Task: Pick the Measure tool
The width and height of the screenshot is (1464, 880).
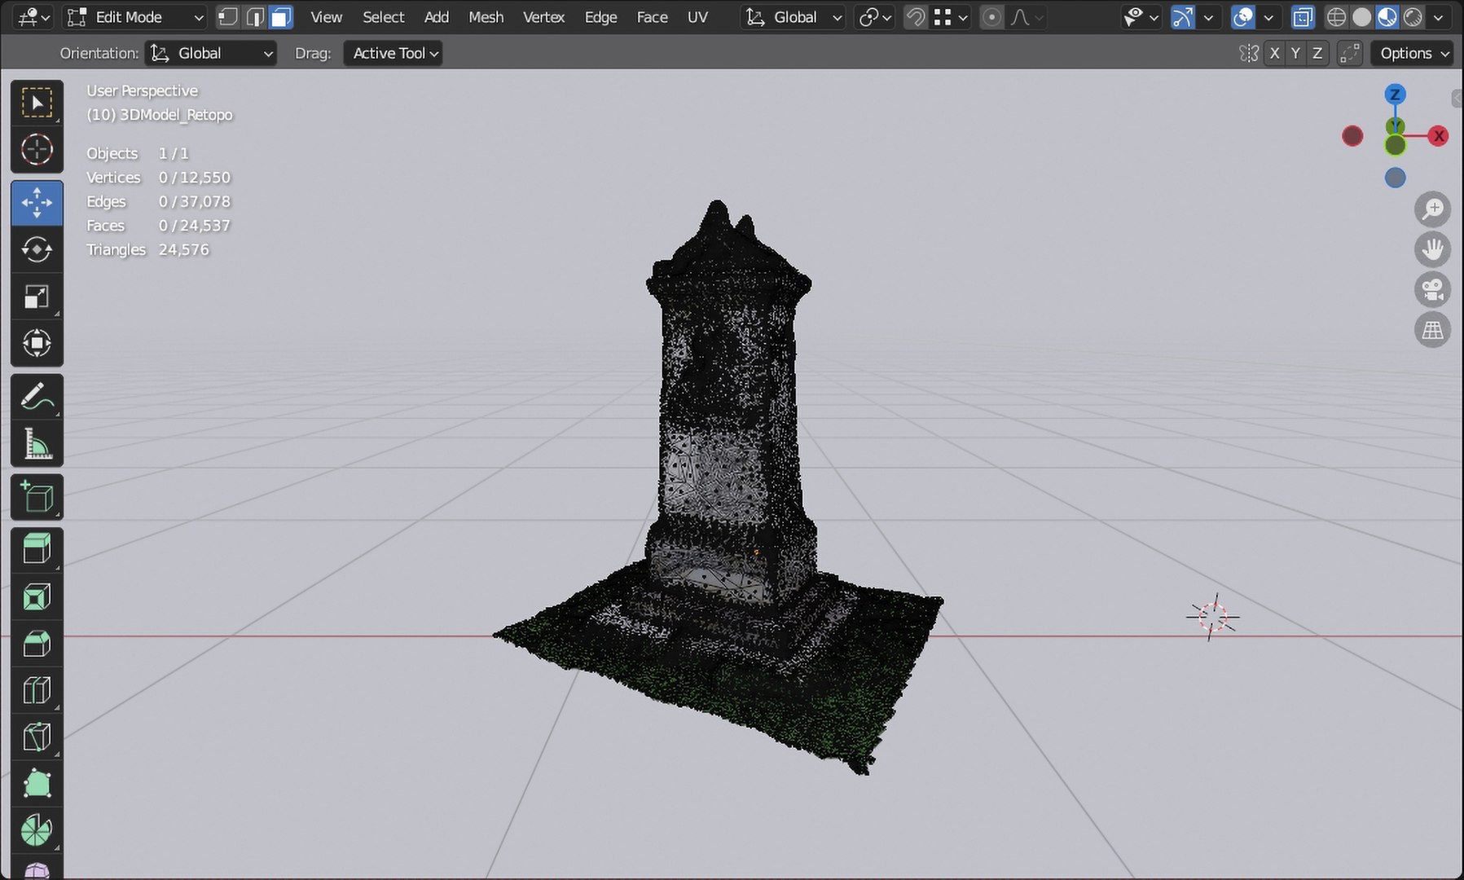Action: [37, 443]
